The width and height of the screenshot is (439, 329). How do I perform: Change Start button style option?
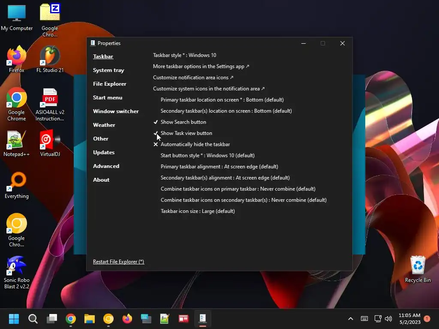pos(207,155)
